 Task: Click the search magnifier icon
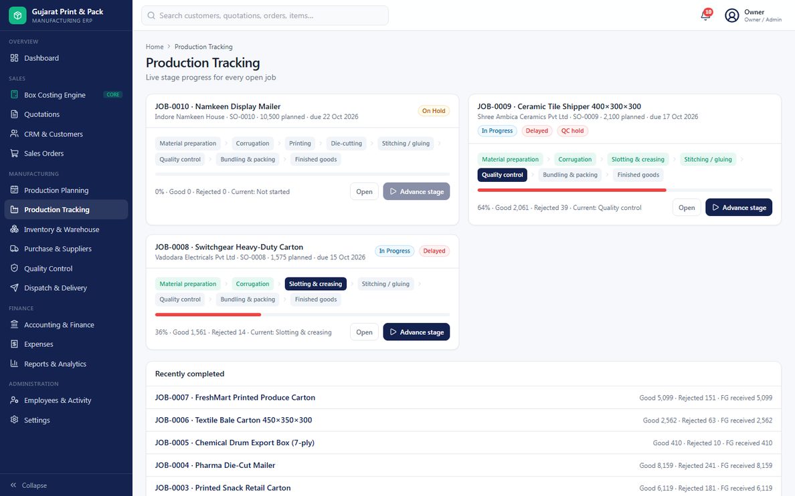151,15
